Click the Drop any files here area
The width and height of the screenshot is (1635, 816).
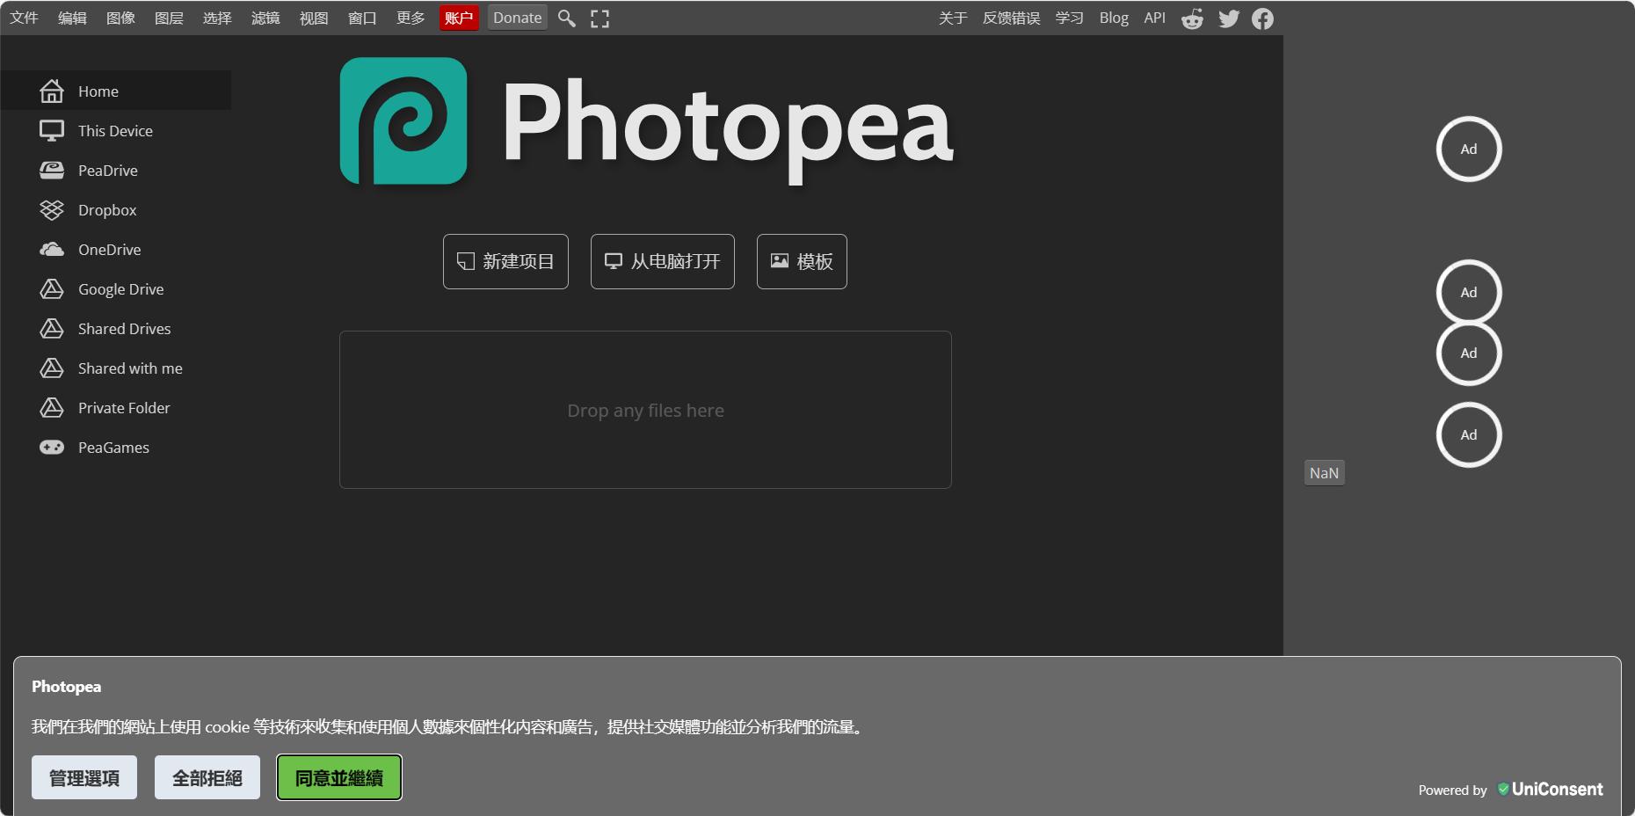coord(645,410)
